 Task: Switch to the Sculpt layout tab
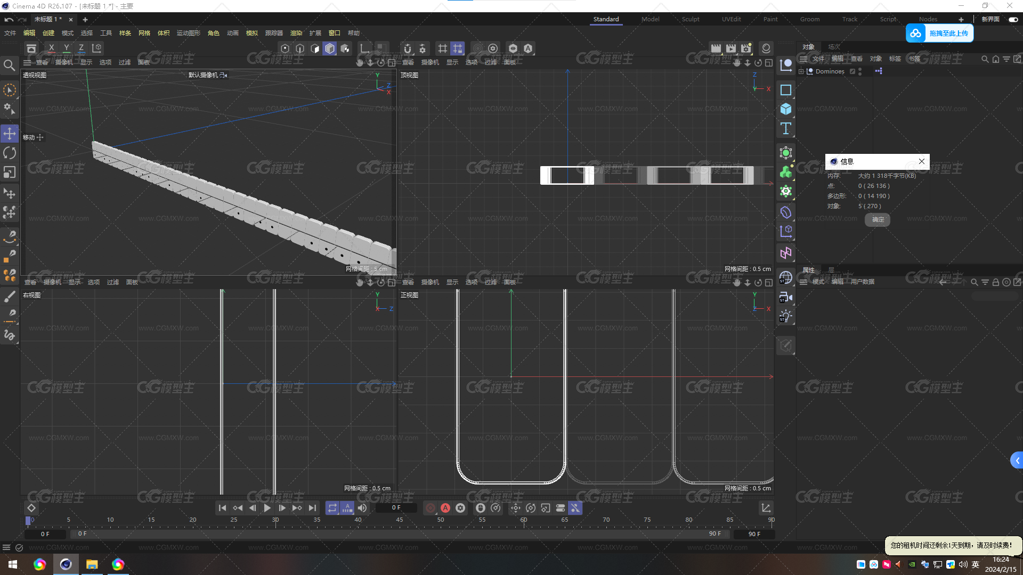[691, 19]
